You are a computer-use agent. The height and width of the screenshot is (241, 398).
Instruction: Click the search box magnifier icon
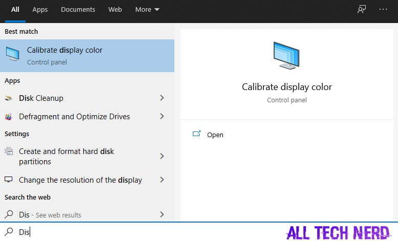pos(9,232)
